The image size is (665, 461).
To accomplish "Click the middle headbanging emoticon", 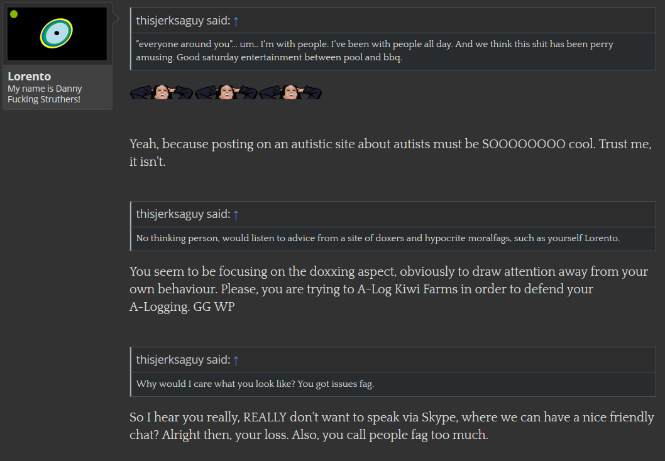I will click(x=226, y=92).
